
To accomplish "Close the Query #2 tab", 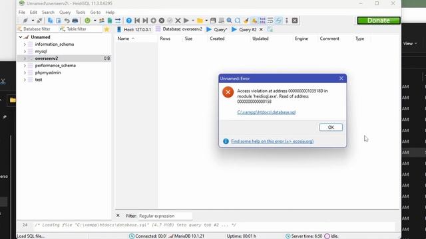I will tap(261, 29).
